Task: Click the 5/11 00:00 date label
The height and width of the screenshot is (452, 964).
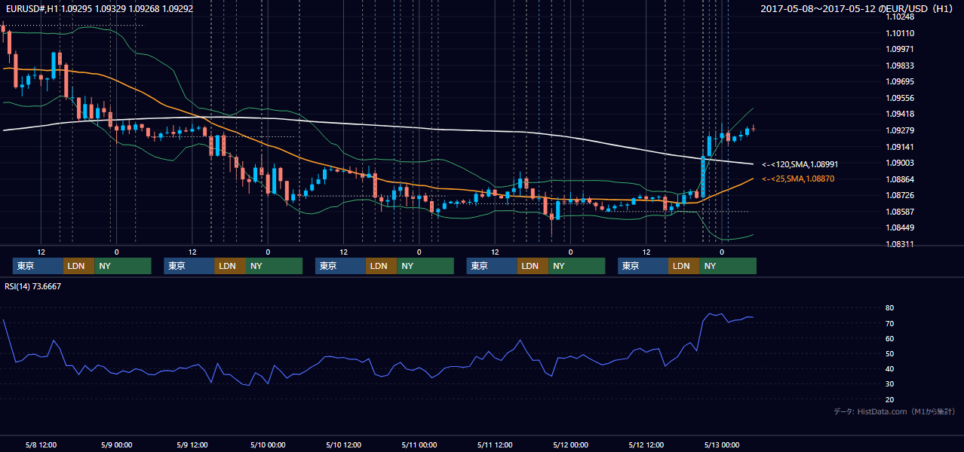Action: (x=419, y=444)
